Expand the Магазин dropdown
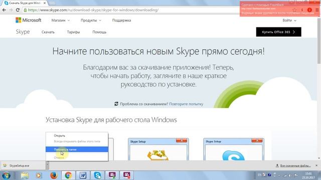The image size is (321, 180). click(60, 20)
